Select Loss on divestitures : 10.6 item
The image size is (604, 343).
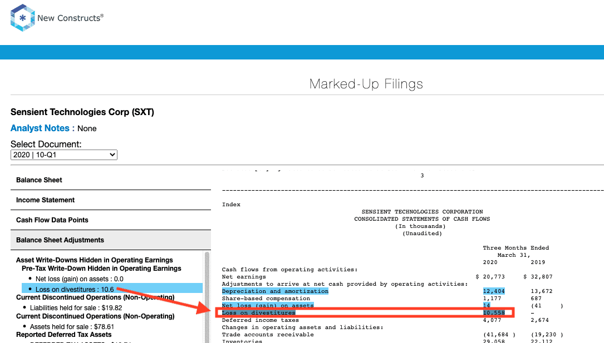tap(112, 289)
